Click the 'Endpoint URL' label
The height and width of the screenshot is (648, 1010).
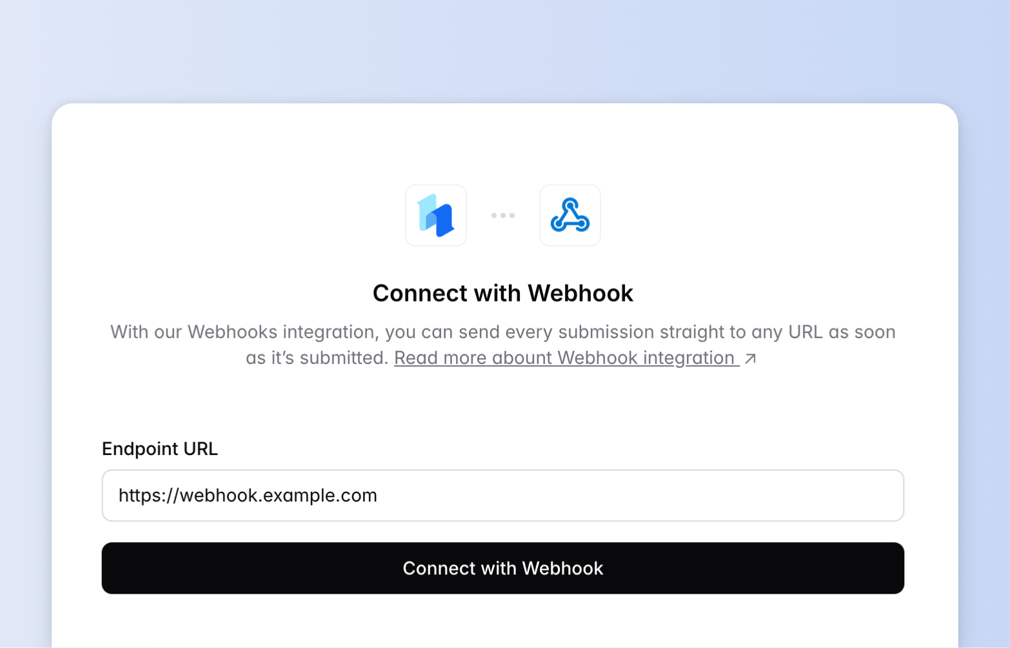[x=159, y=449]
